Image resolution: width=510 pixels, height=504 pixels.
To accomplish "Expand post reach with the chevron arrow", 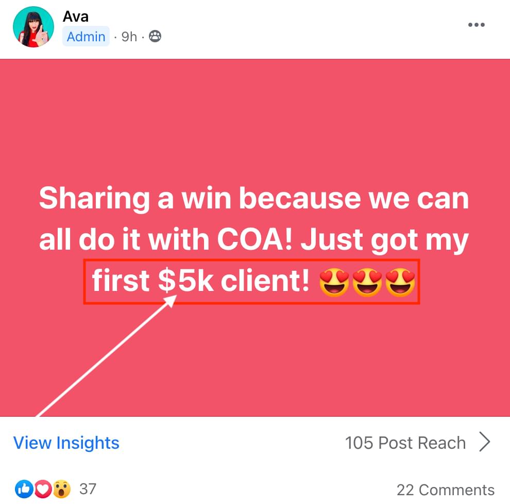I will [484, 443].
